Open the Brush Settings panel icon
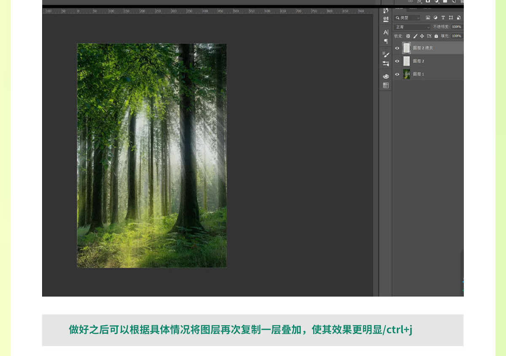The height and width of the screenshot is (356, 506). coord(386,64)
